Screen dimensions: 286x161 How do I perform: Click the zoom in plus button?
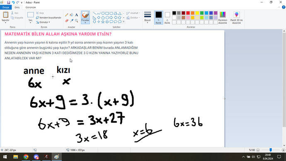click(283, 150)
